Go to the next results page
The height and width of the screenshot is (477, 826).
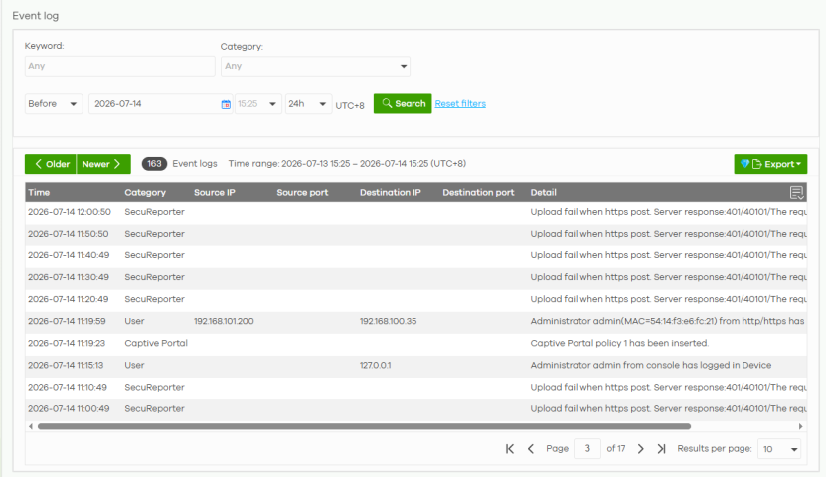pyautogui.click(x=640, y=449)
